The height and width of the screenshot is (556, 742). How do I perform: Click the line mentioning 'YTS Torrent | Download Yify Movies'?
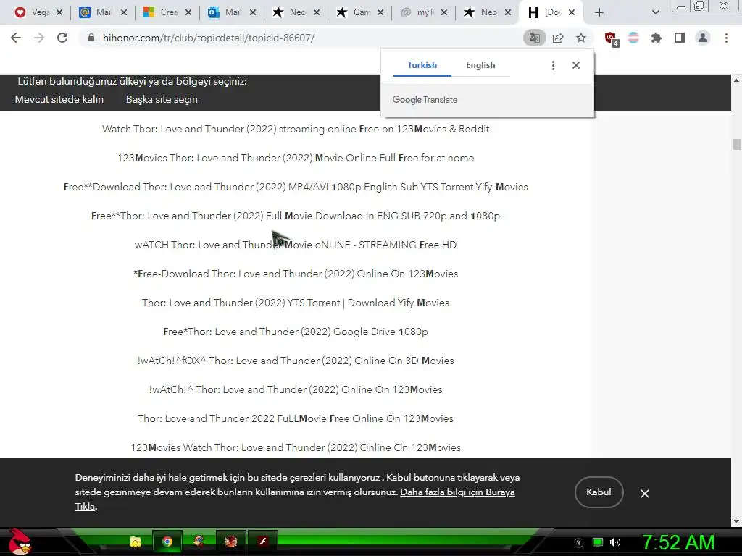click(x=296, y=303)
